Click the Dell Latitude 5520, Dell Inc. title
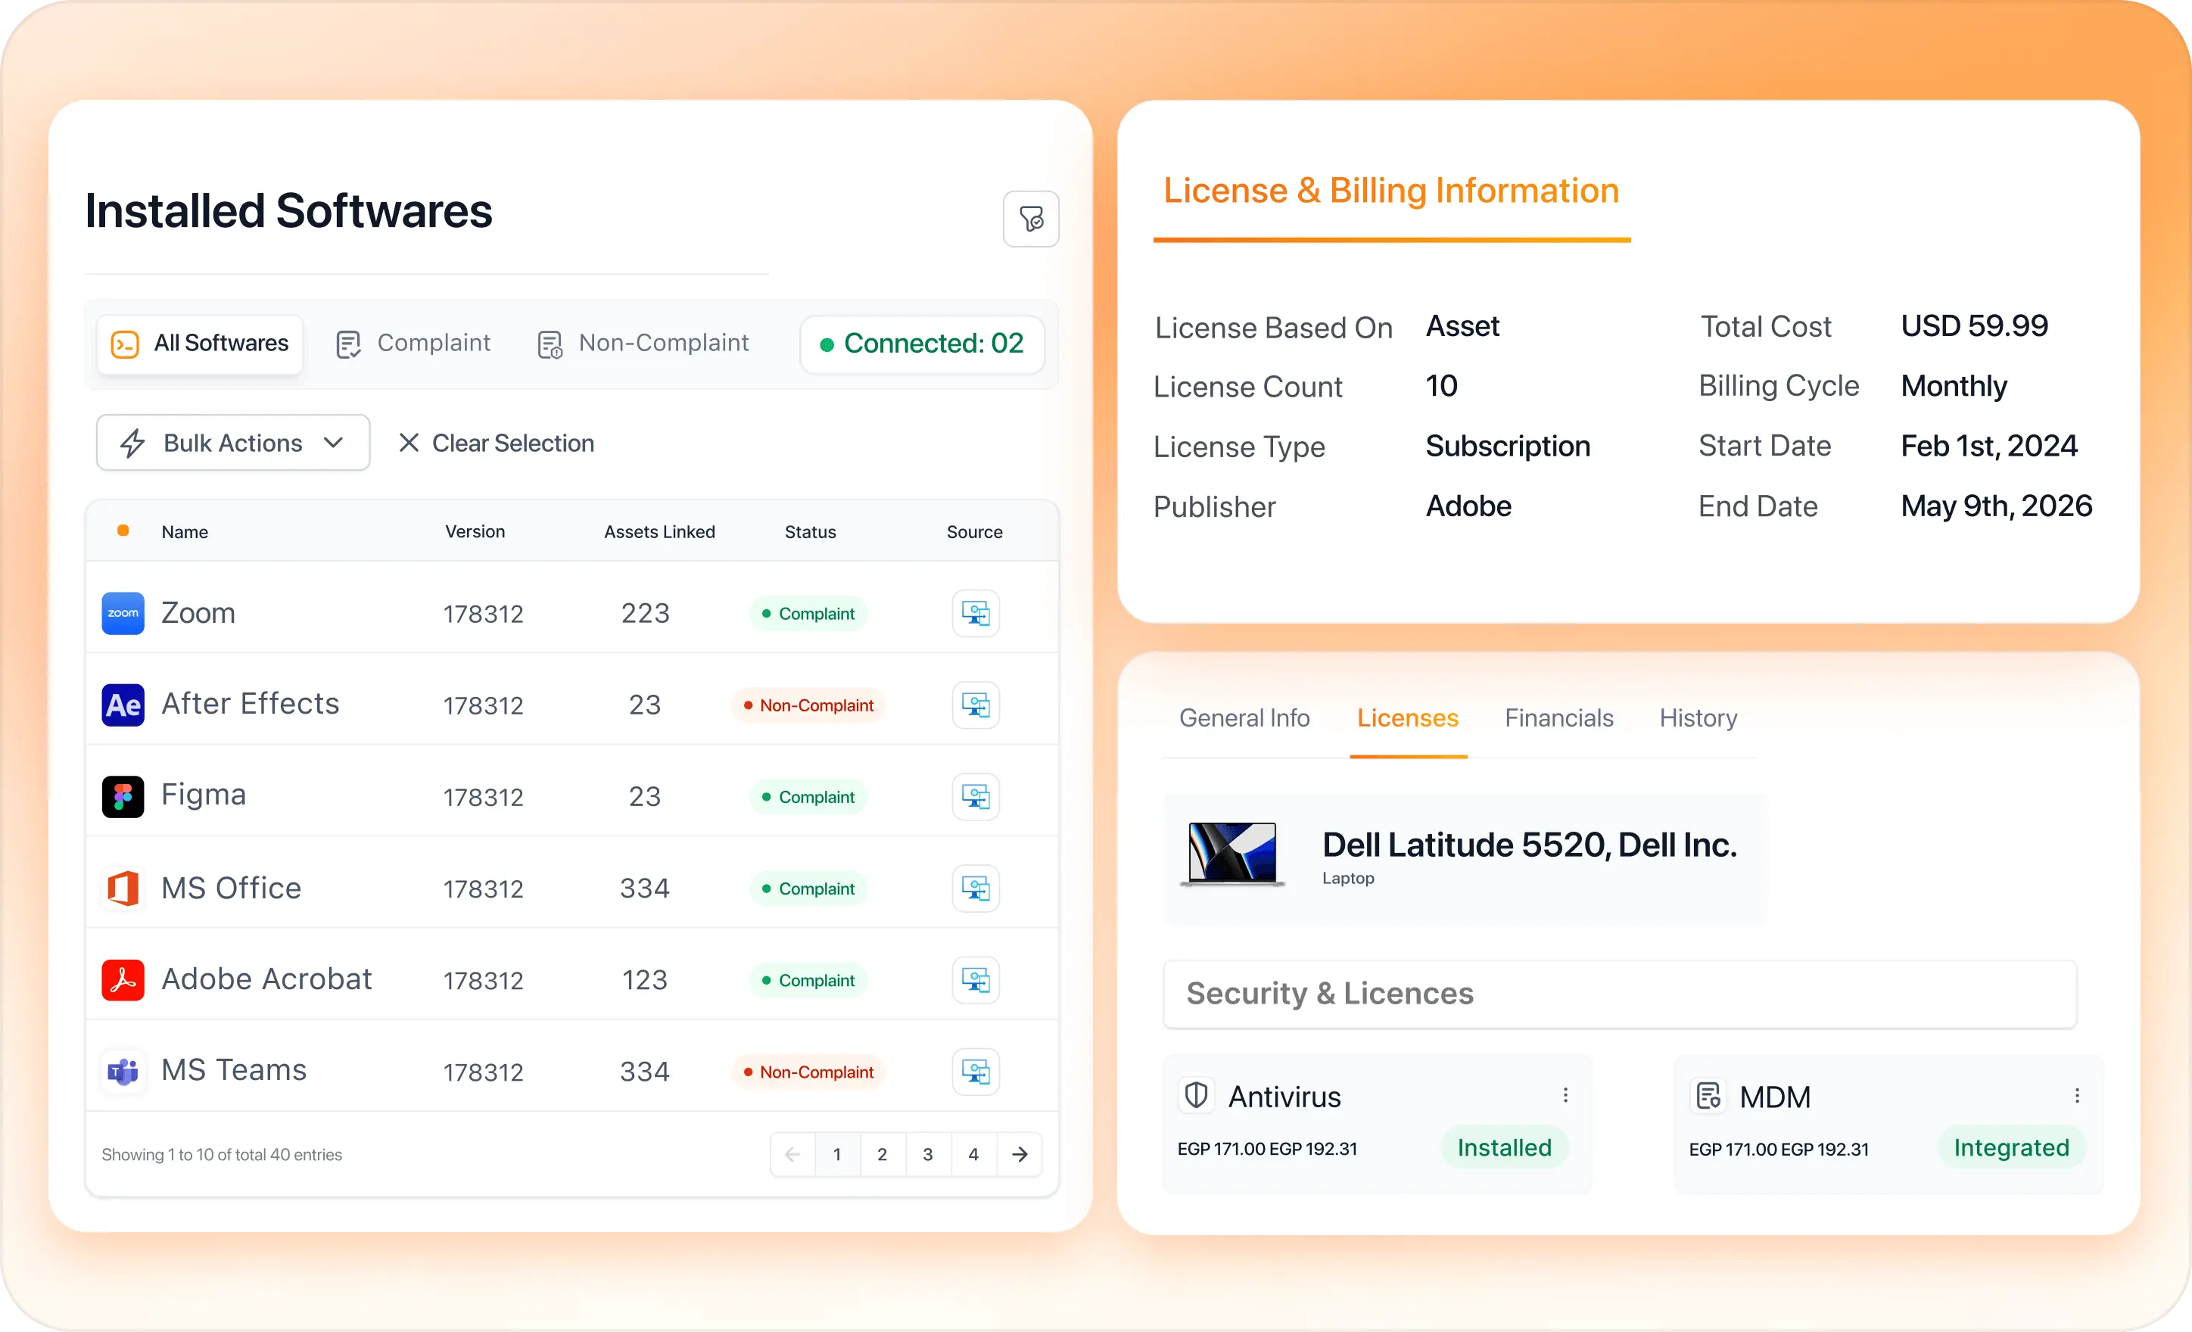 point(1529,845)
